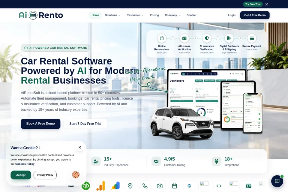Go to the Contact page
Image resolution: width=288 pixels, height=192 pixels.
tap(191, 15)
